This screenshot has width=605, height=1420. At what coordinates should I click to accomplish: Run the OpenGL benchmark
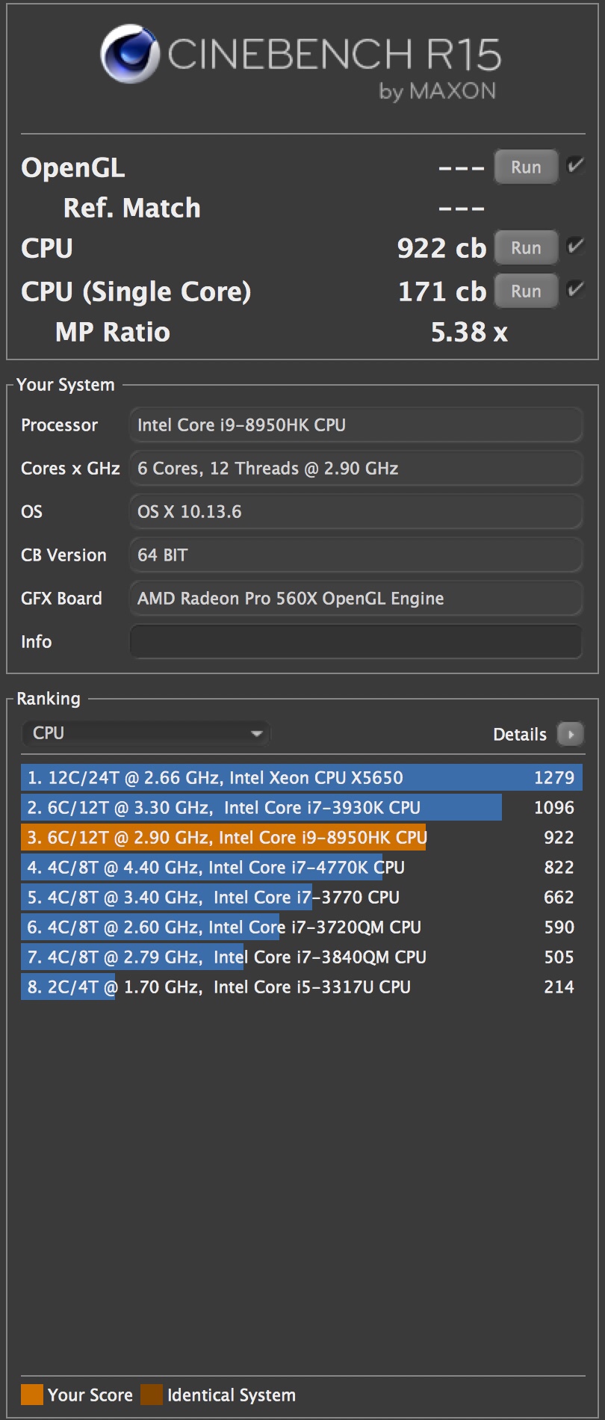pos(526,167)
